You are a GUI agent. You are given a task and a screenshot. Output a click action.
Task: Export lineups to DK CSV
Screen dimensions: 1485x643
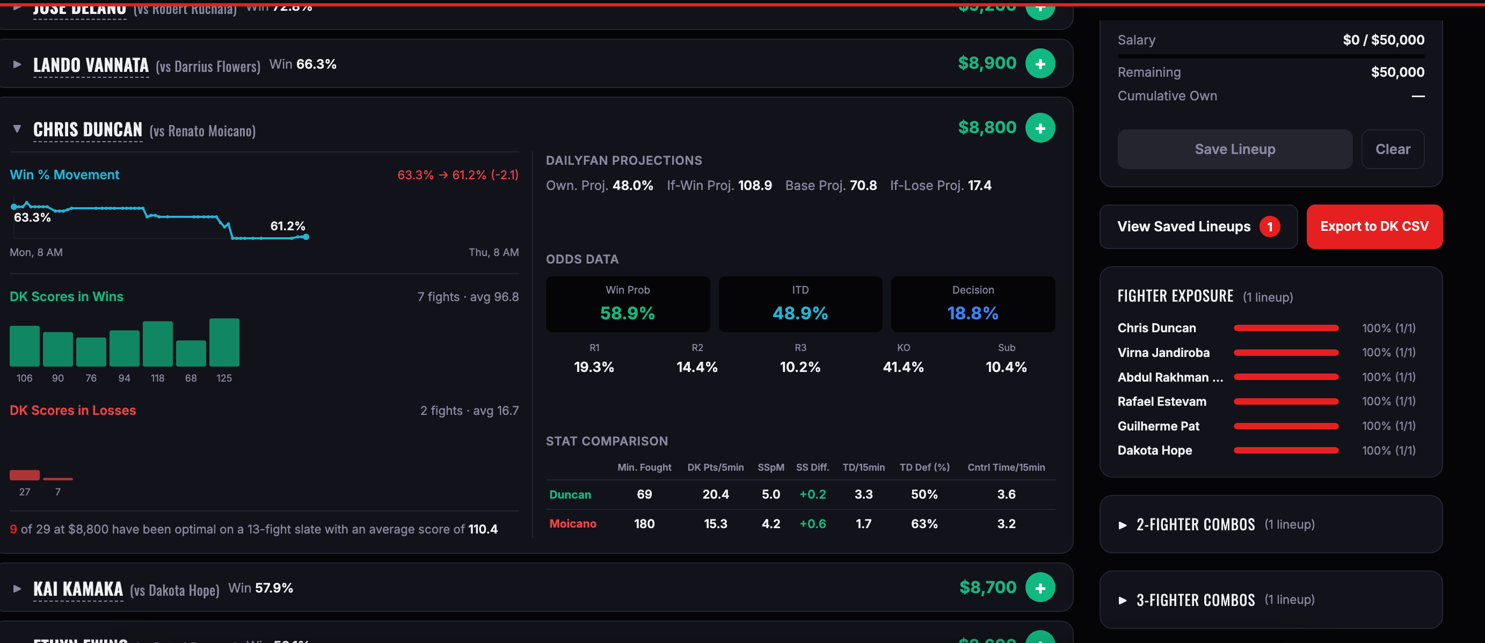pos(1374,226)
